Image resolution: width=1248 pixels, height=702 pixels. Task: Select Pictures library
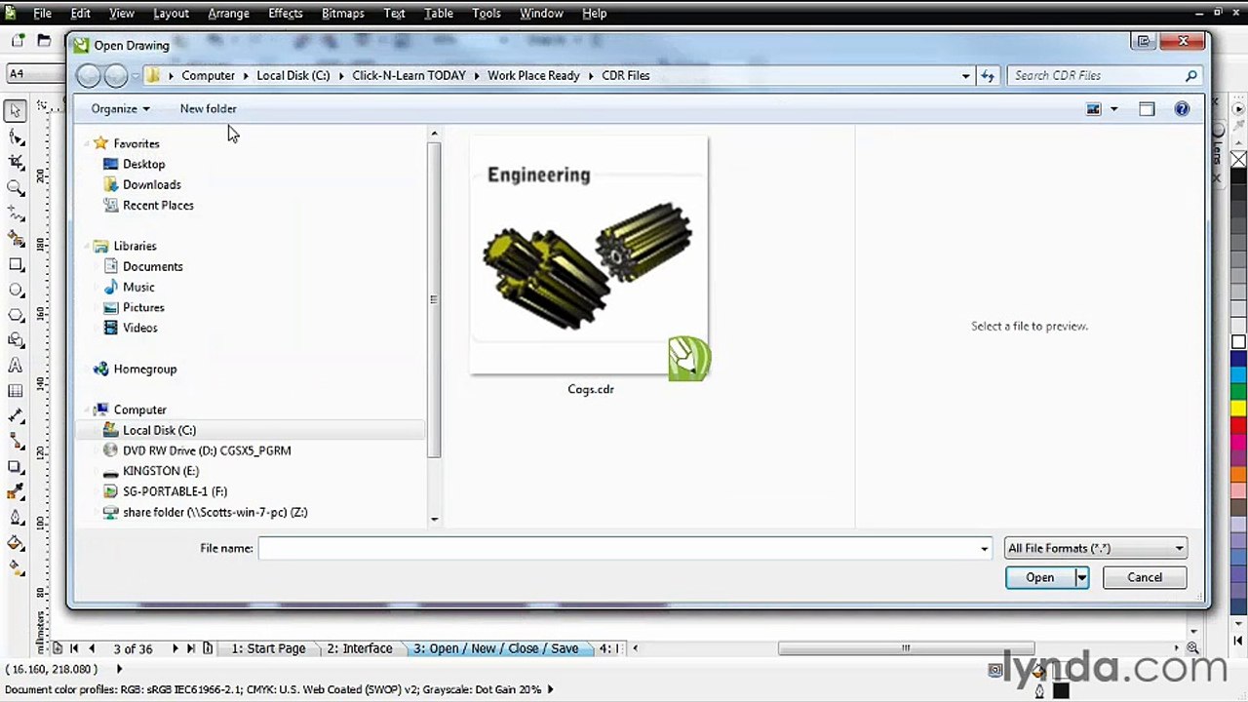(143, 307)
